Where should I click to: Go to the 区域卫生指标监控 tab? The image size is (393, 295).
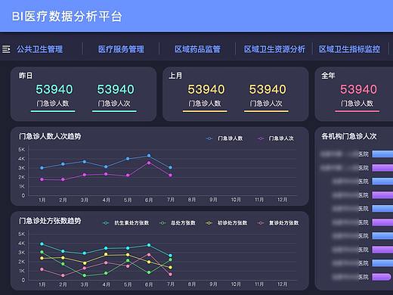tap(349, 49)
